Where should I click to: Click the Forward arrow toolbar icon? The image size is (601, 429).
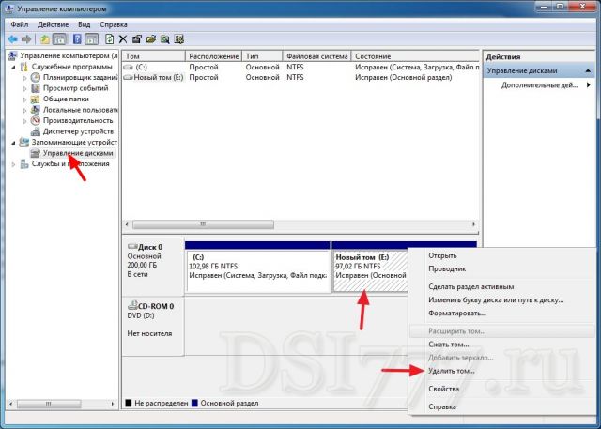[x=26, y=39]
